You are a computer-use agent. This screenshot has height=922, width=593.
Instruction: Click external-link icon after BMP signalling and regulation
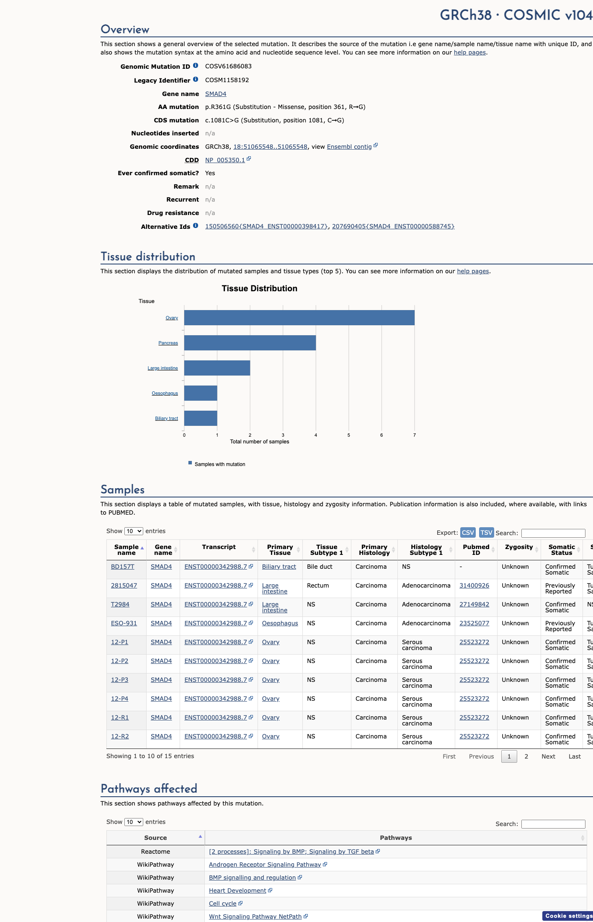[300, 877]
